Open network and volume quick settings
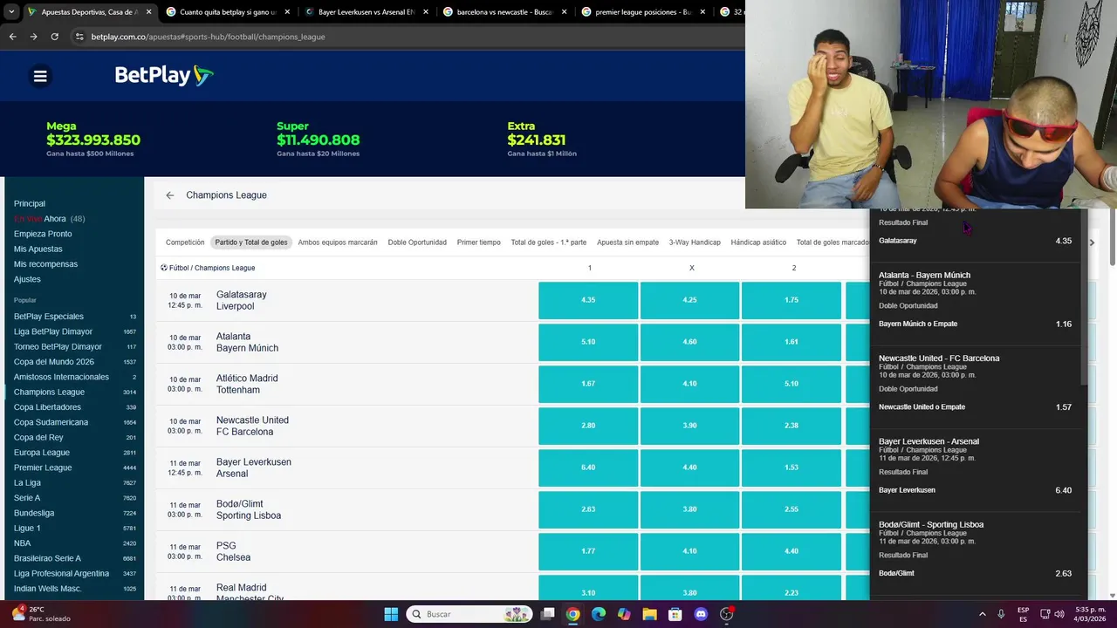Viewport: 1117px width, 628px height. point(1051,614)
